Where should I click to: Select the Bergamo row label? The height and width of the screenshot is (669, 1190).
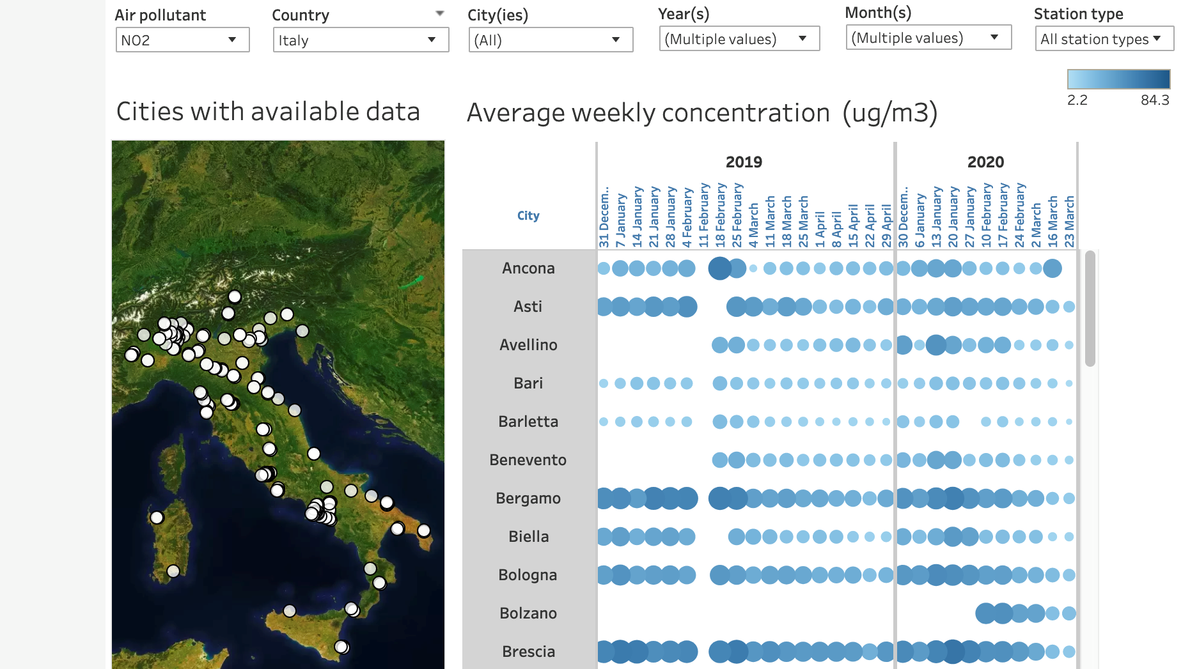(x=528, y=498)
